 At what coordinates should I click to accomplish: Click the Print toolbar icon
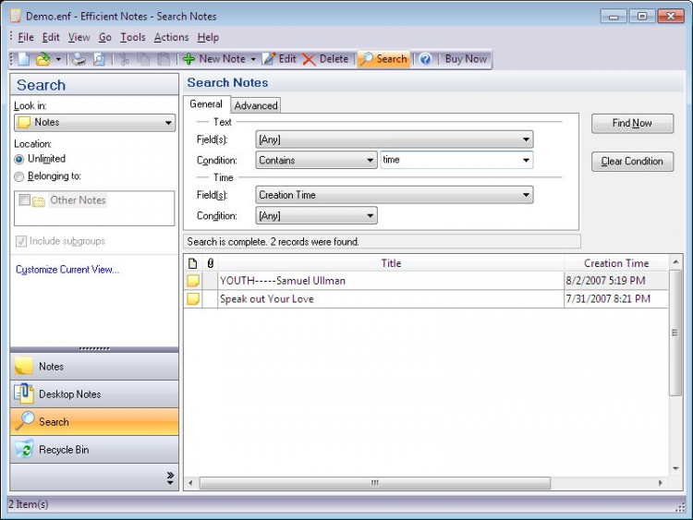click(79, 59)
